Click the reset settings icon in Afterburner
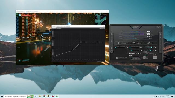Screen dimensions: 175x98 pyautogui.click(x=133, y=59)
